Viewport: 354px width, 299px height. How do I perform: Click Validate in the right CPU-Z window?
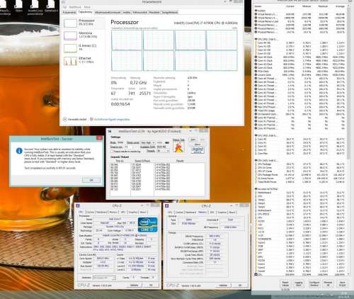(x=223, y=286)
